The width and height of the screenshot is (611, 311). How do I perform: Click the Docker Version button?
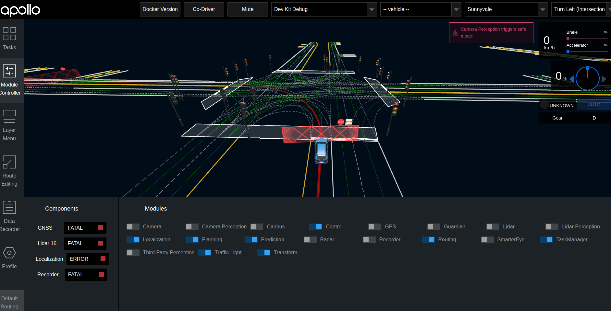[x=160, y=9]
